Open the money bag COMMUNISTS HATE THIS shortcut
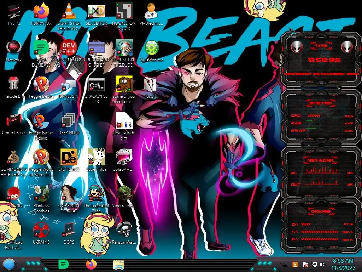Viewport: 362px width, 272px height. pos(14,163)
